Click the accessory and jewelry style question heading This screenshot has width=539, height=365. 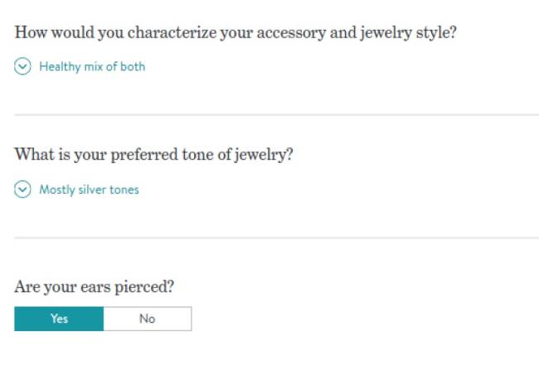click(236, 33)
